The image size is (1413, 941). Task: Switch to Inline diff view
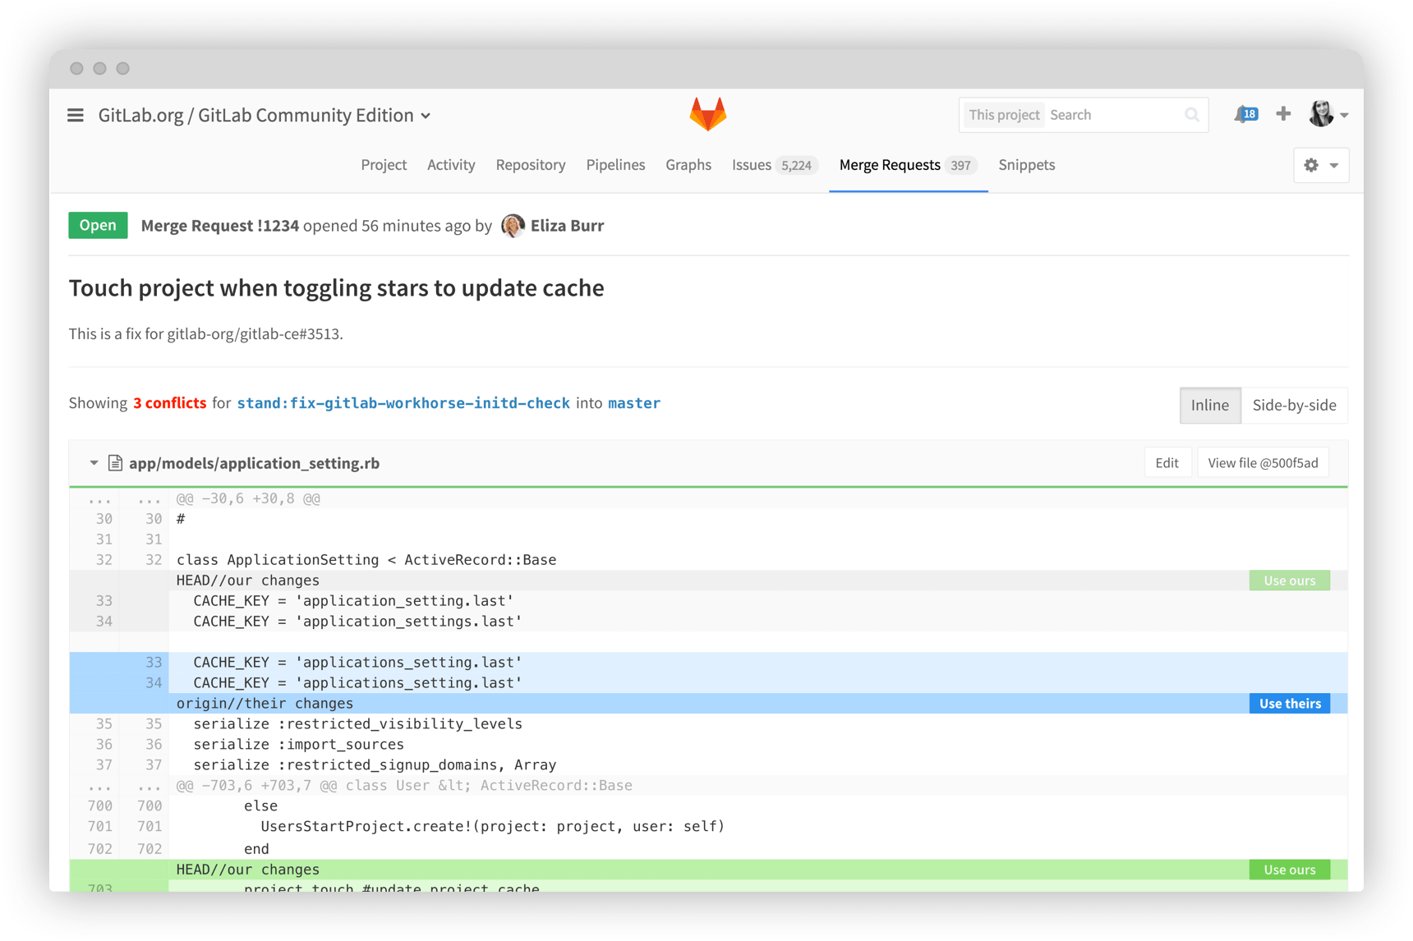click(x=1210, y=405)
